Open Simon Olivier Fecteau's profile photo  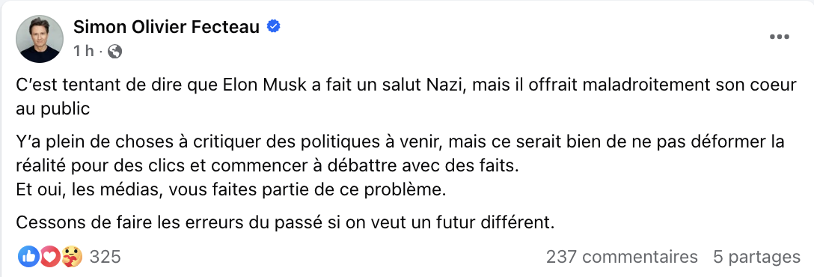click(x=40, y=38)
